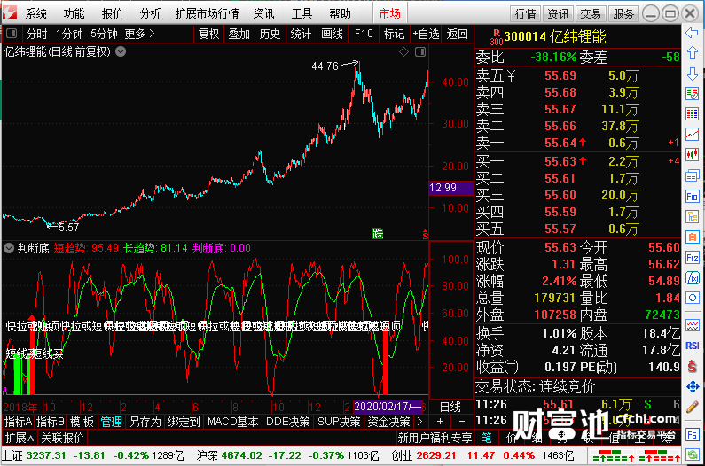705x466 pixels.
Task: Click the left arrow back icon in sidebar
Action: pyautogui.click(x=692, y=33)
